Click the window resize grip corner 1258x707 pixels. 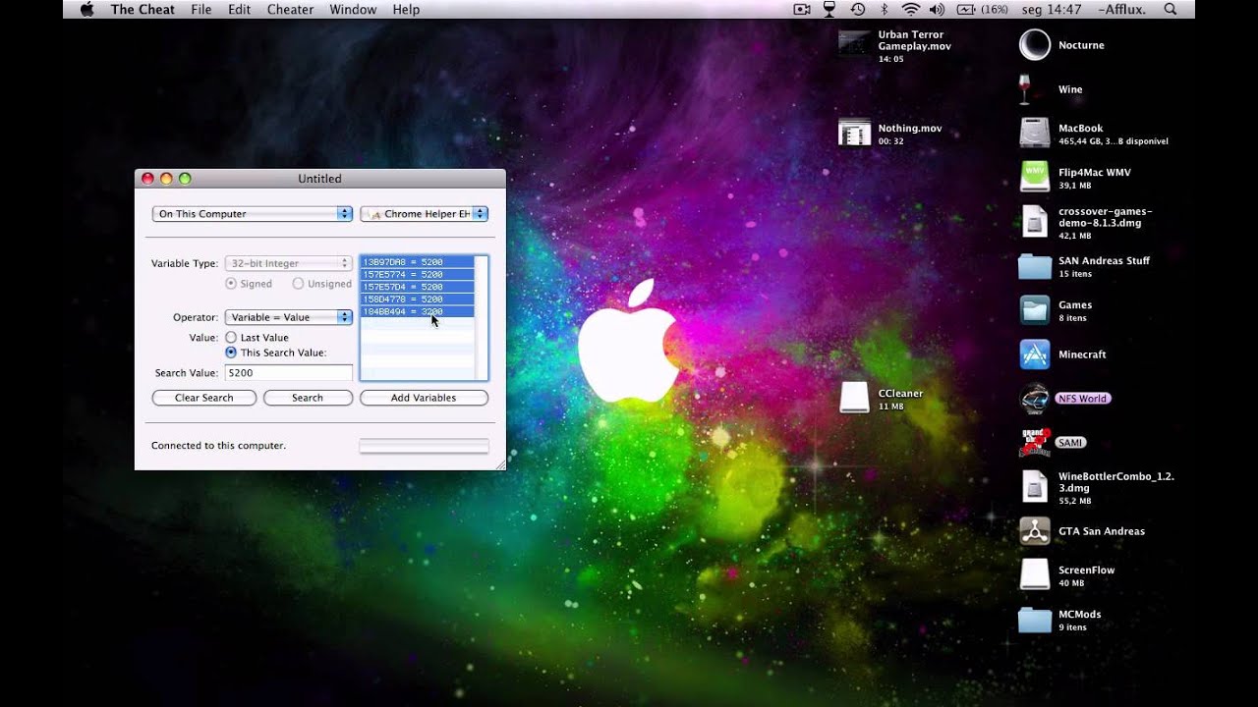pyautogui.click(x=499, y=463)
